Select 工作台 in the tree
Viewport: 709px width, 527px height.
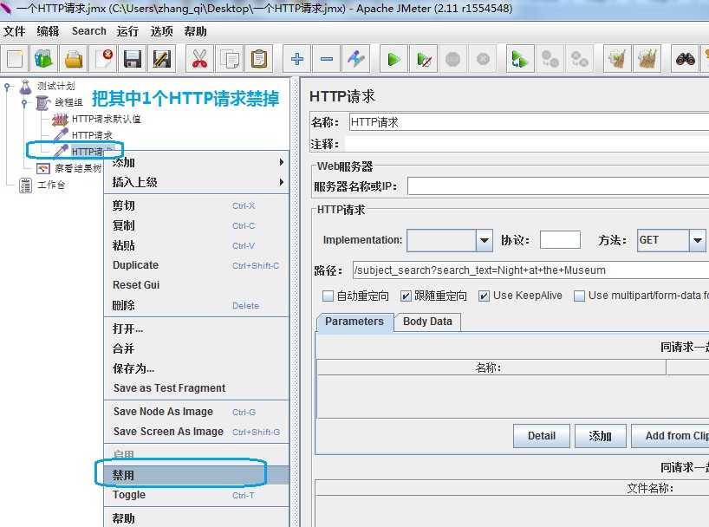51,185
